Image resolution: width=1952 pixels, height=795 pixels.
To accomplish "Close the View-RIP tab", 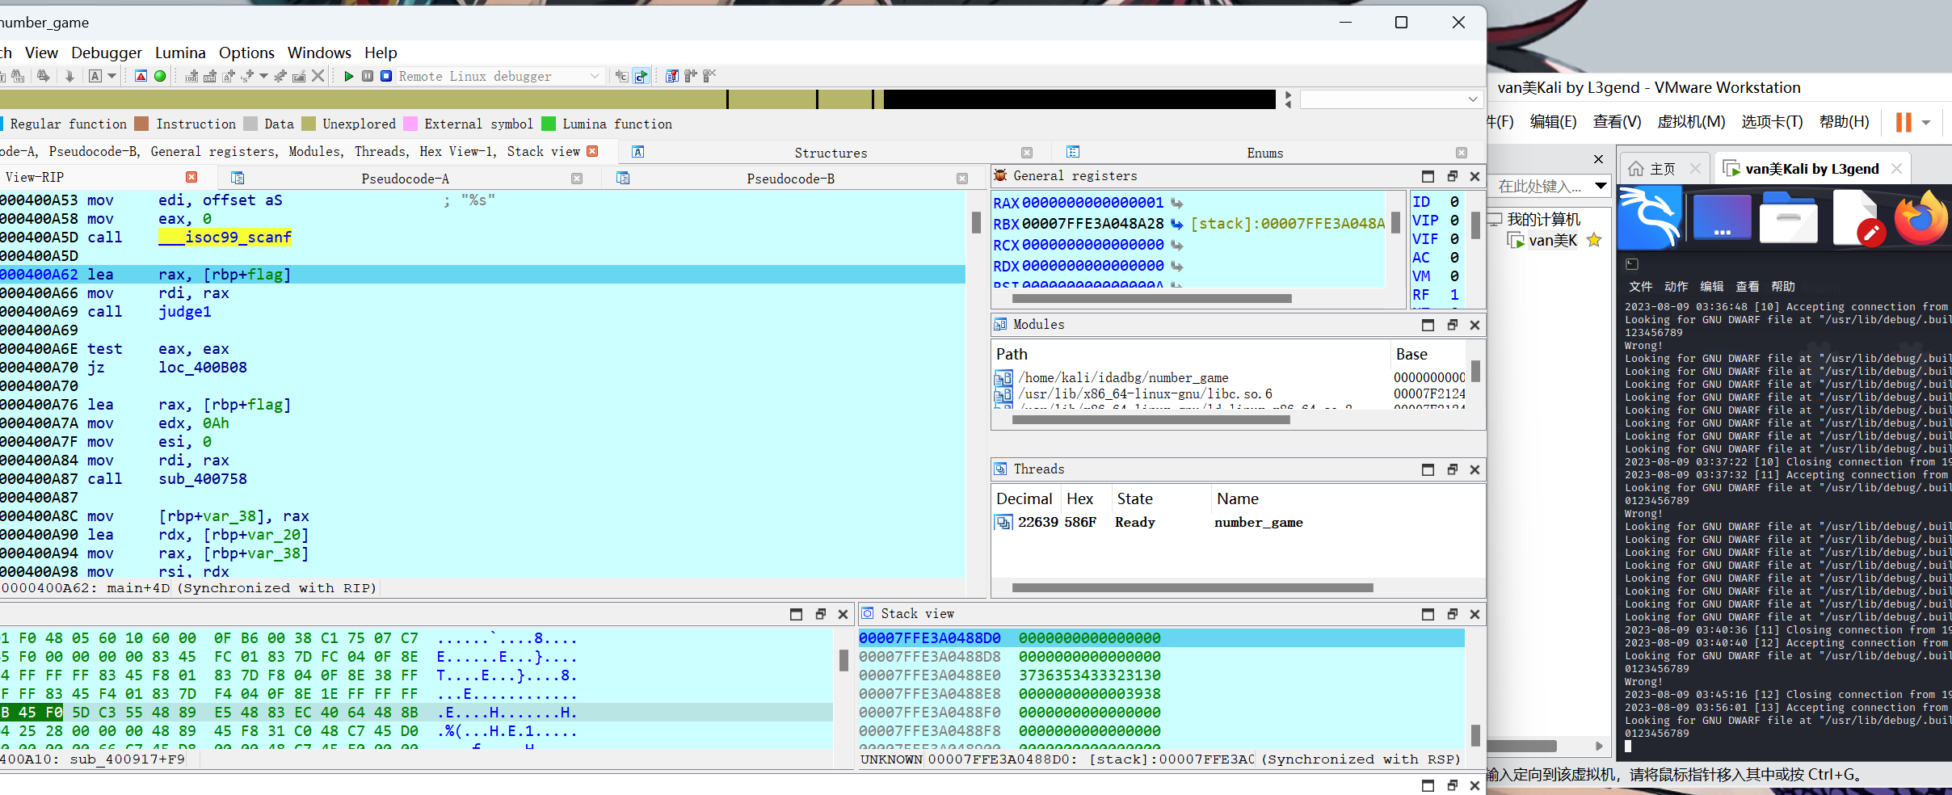I will 191,177.
